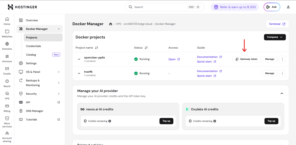Click the VPS breadcrumb text
296x145 pixels.
118,24
